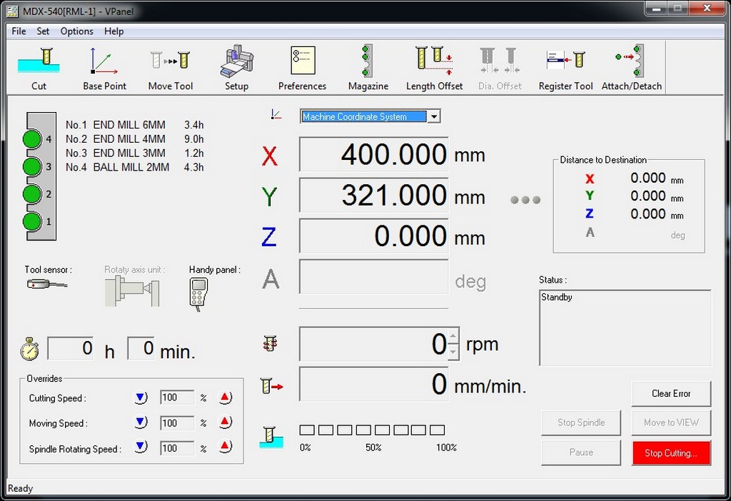The image size is (731, 501).
Task: Click the Cutting Speed percent field
Action: pos(177,398)
